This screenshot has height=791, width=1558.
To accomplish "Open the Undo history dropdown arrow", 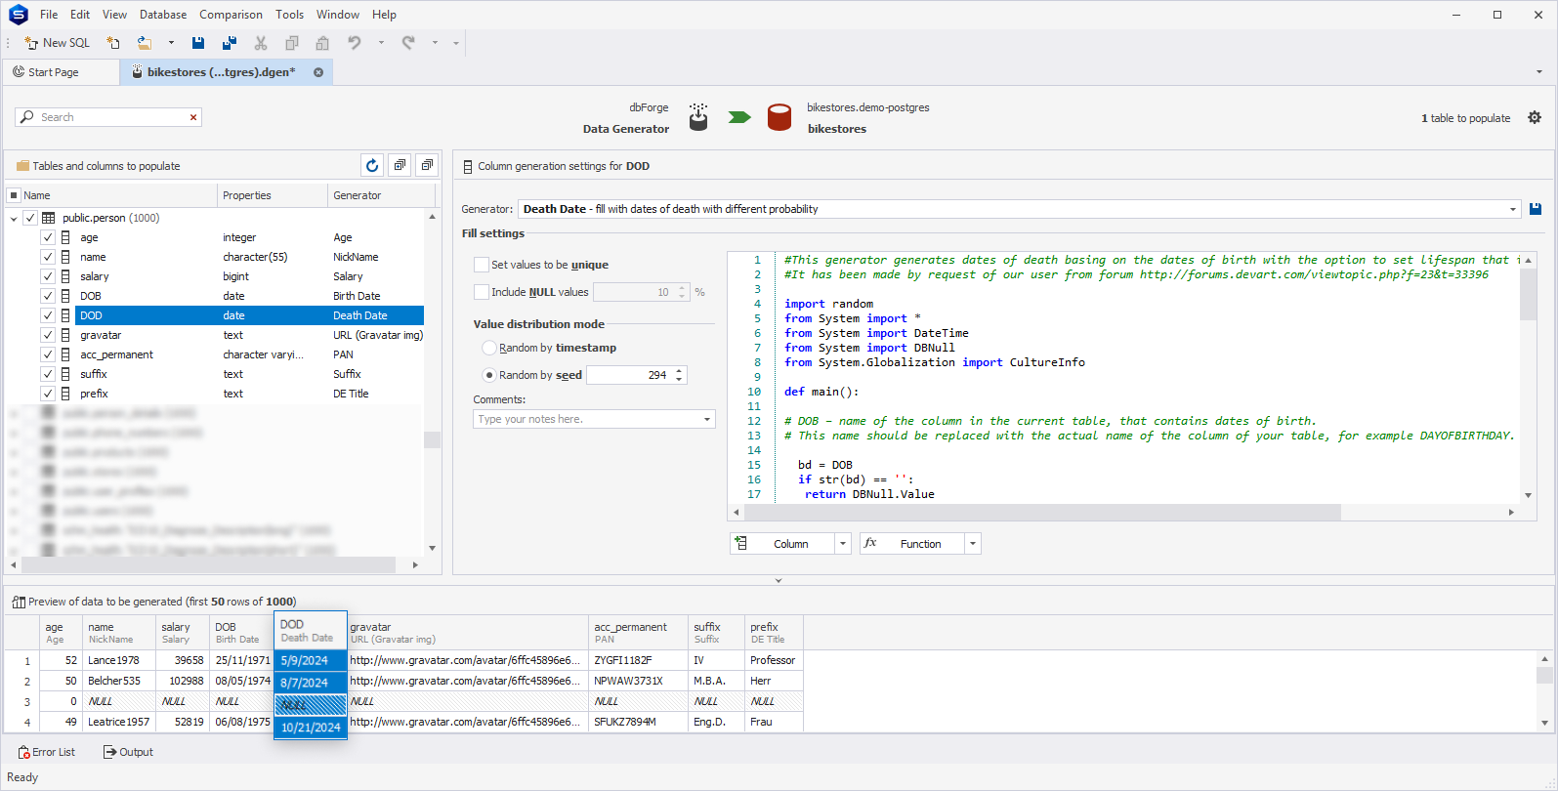I will (381, 43).
